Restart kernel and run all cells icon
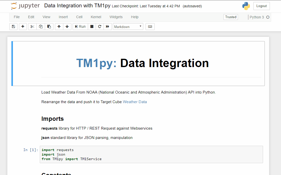 pyautogui.click(x=108, y=26)
